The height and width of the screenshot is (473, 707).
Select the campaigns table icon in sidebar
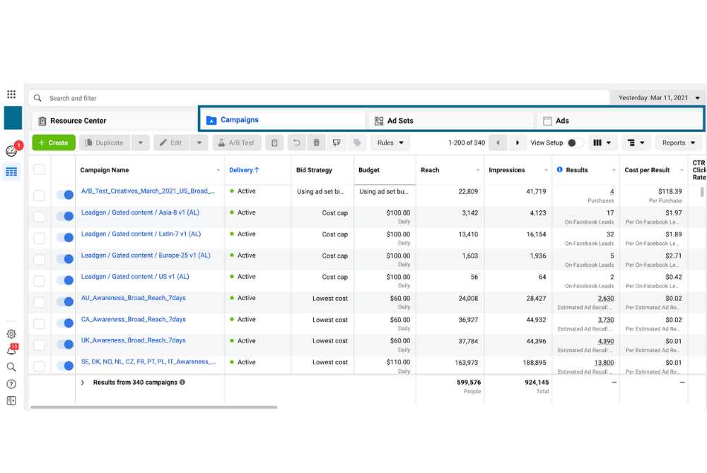11,172
